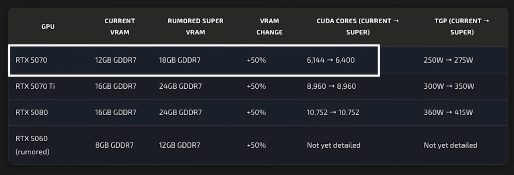Select the 10,752 → 10,752 cell
The image size is (514, 175).
coord(333,112)
